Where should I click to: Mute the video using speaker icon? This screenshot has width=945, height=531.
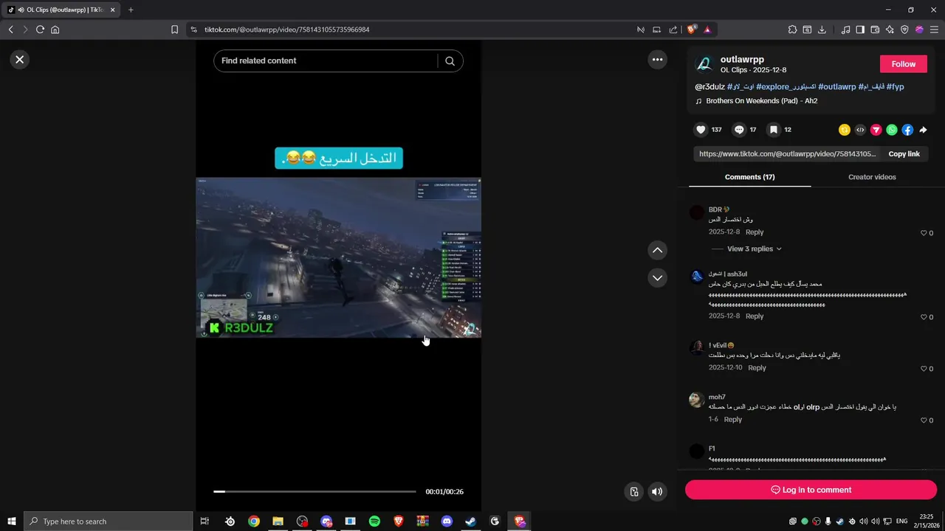657,492
